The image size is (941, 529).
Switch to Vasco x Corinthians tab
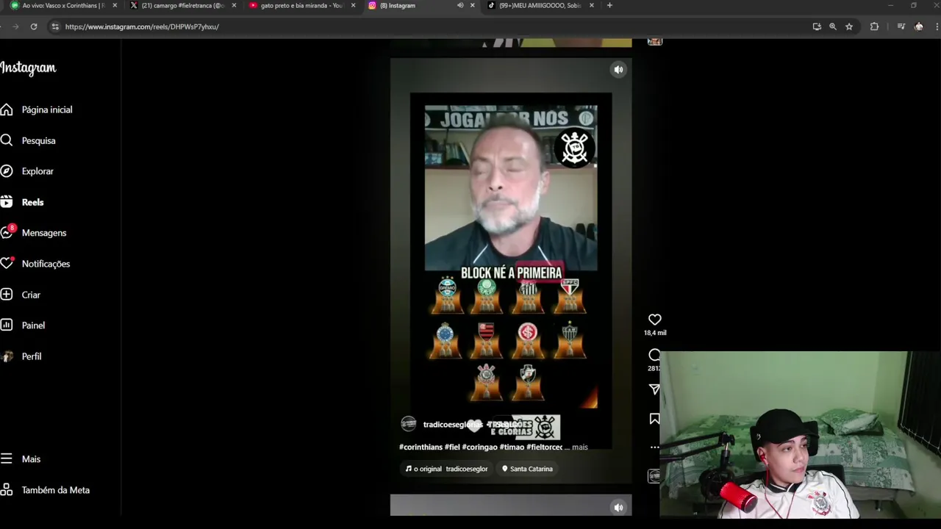[64, 5]
